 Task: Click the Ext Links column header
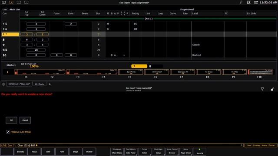[x=252, y=13]
